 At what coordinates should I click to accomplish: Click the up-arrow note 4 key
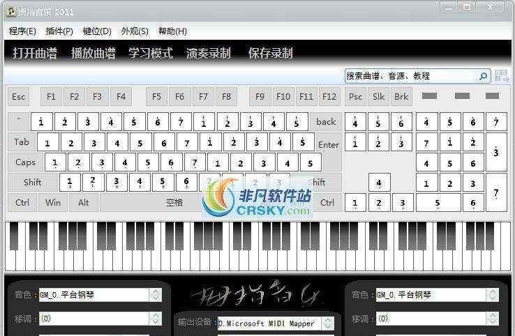click(379, 183)
